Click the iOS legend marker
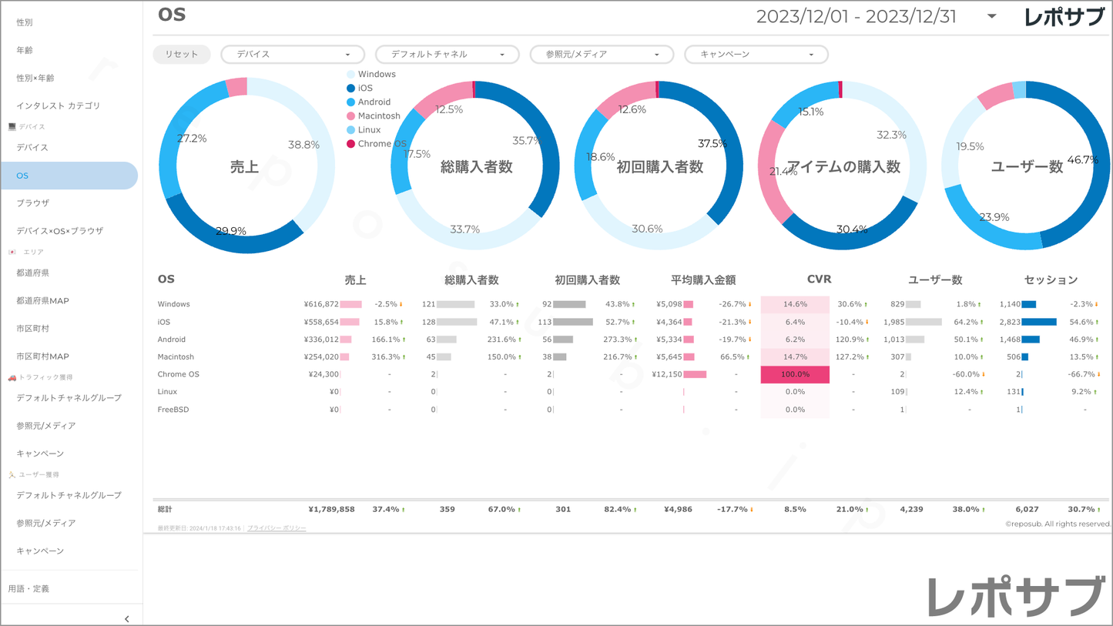This screenshot has height=626, width=1113. coord(351,89)
